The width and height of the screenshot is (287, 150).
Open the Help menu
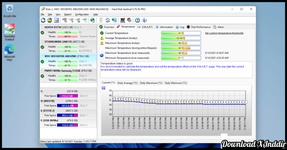click(x=96, y=15)
